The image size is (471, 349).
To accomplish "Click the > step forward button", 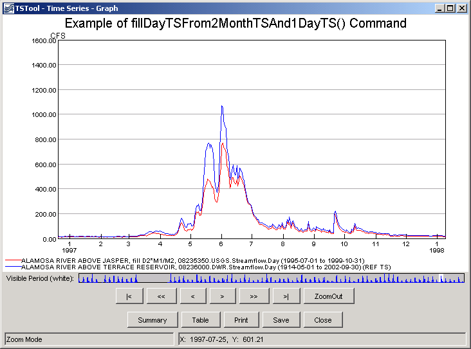I will click(223, 296).
